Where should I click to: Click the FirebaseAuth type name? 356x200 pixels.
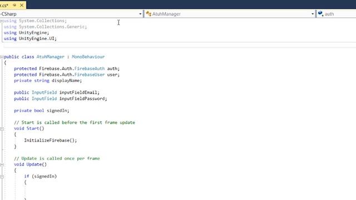pos(90,68)
